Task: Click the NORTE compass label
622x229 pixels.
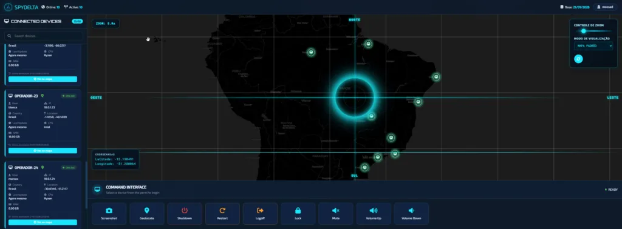Action: (354, 19)
